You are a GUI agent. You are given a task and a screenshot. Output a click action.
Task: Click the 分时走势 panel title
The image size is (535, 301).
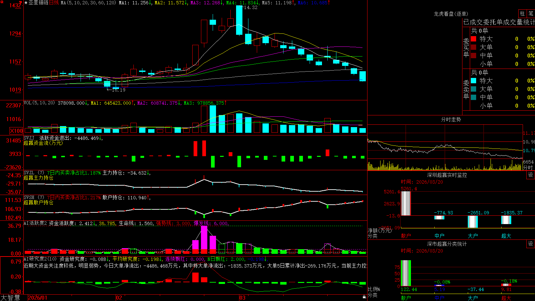[451, 119]
